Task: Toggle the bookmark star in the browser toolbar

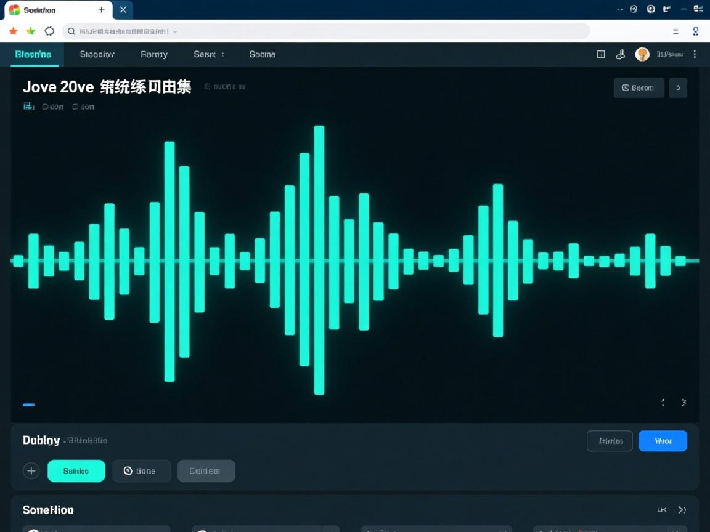Action: tap(12, 31)
